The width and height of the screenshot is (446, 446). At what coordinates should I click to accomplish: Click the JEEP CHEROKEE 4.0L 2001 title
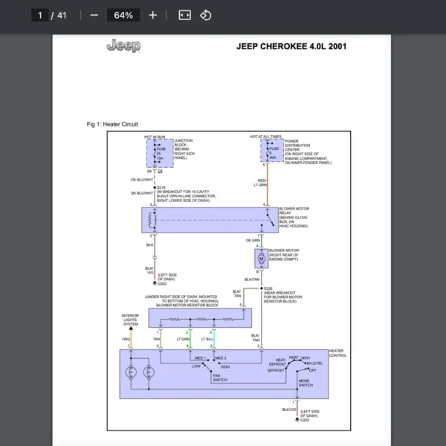(x=291, y=47)
